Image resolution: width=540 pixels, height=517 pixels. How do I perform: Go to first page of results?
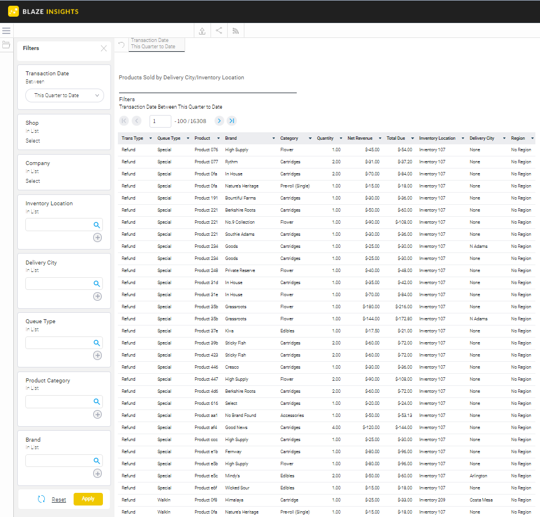coord(124,121)
